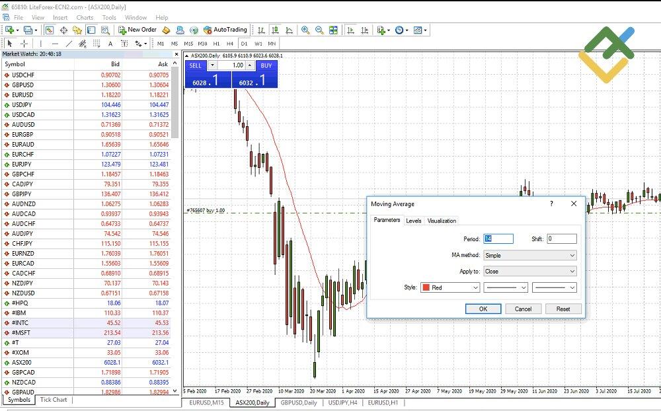661x411 pixels.
Task: Switch chart to candlestick display
Action: click(x=275, y=30)
